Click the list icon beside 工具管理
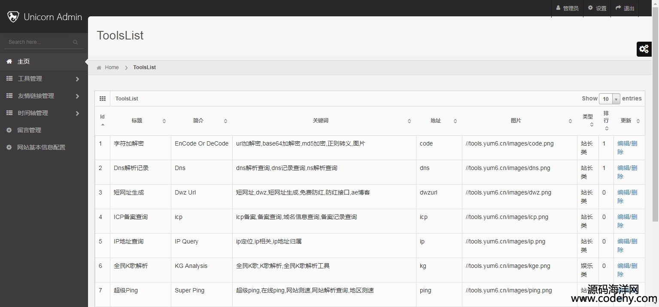The width and height of the screenshot is (659, 307). click(x=9, y=79)
